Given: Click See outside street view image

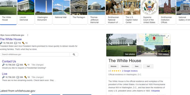Looking at the screenshot, I should click(164, 54).
